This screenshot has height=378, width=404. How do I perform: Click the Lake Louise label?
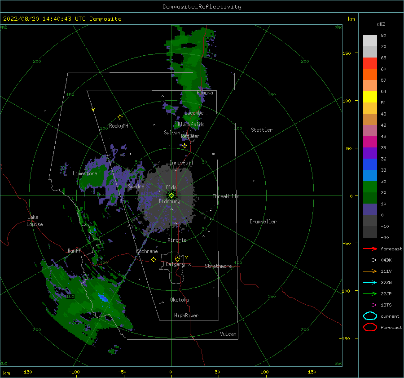coord(35,221)
